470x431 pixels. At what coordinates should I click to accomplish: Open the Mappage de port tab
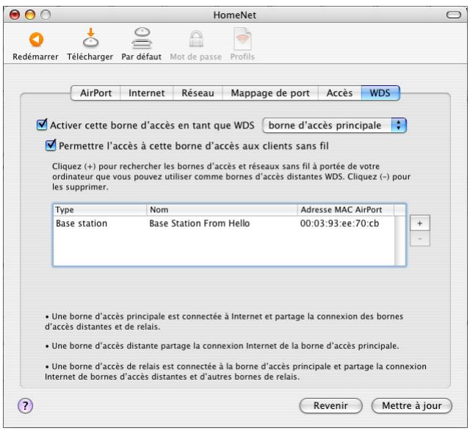coord(270,93)
